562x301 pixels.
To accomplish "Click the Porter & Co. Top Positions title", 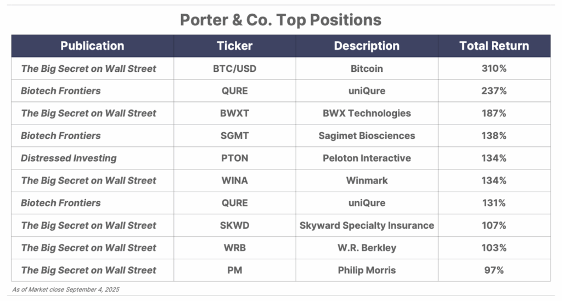I will pyautogui.click(x=280, y=20).
